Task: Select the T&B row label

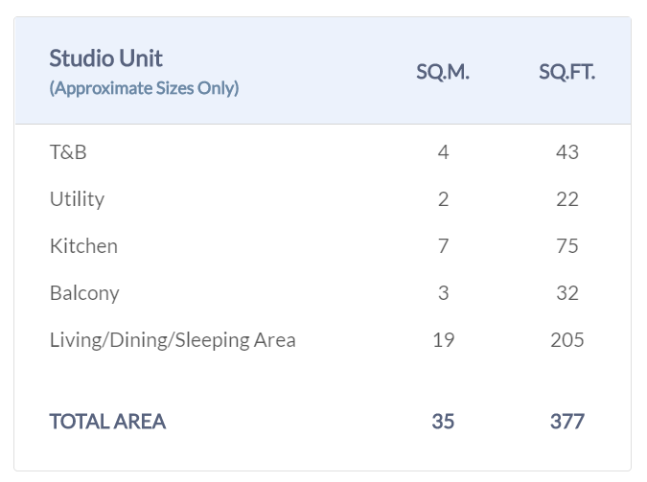Action: (x=68, y=152)
